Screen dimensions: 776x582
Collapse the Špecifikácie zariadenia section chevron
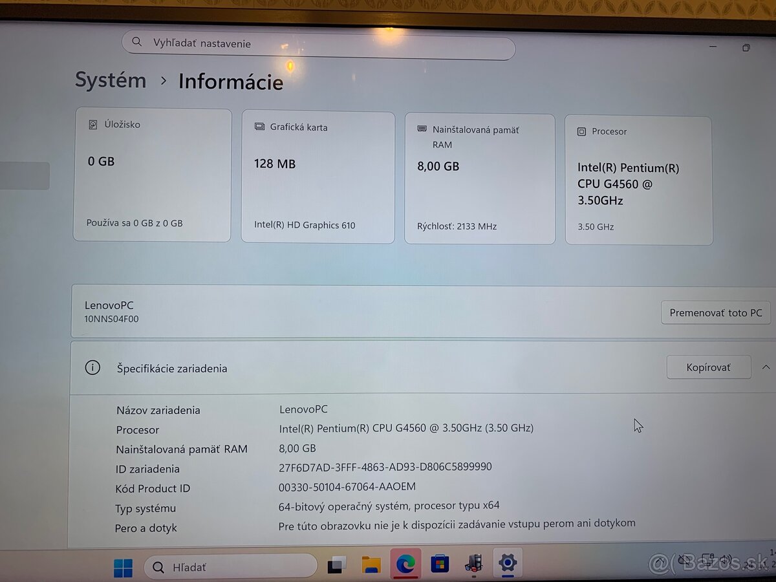coord(766,366)
